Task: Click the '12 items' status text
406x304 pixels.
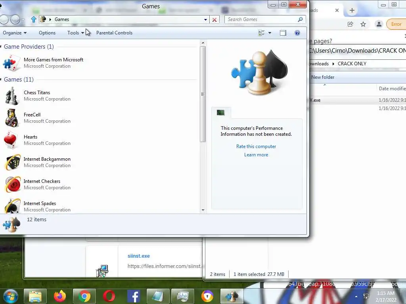Action: tap(36, 219)
